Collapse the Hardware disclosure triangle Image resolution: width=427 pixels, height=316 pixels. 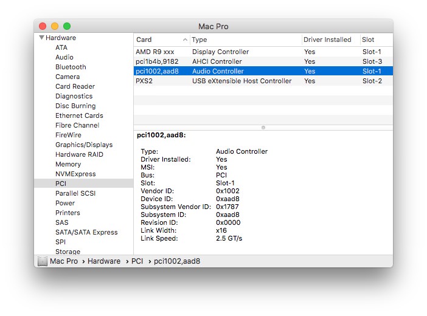point(41,38)
